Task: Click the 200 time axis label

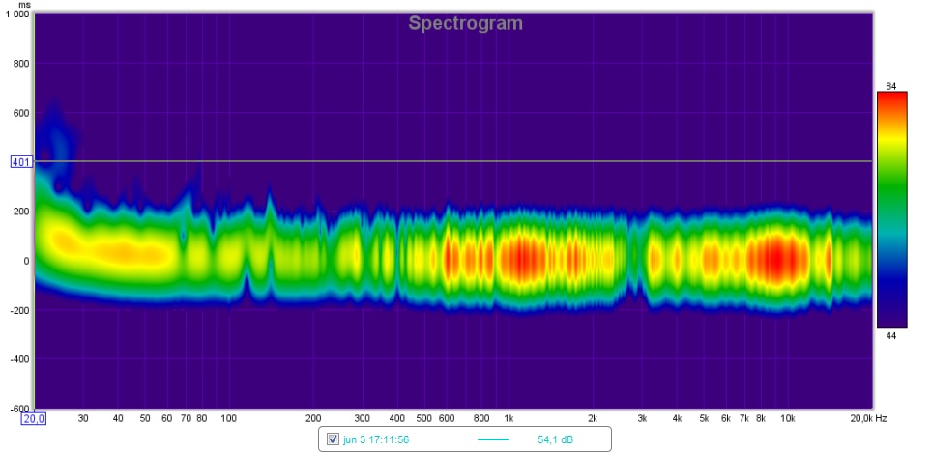Action: 21,212
